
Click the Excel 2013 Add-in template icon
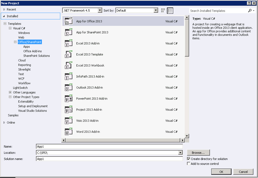tap(69, 43)
